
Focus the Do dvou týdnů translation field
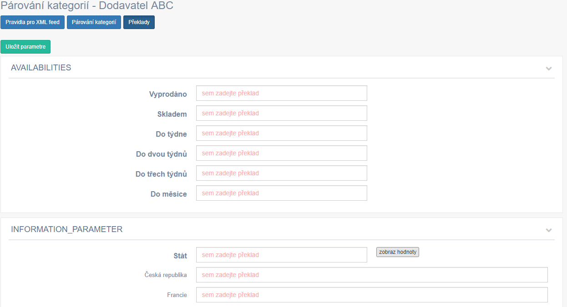[x=282, y=153]
